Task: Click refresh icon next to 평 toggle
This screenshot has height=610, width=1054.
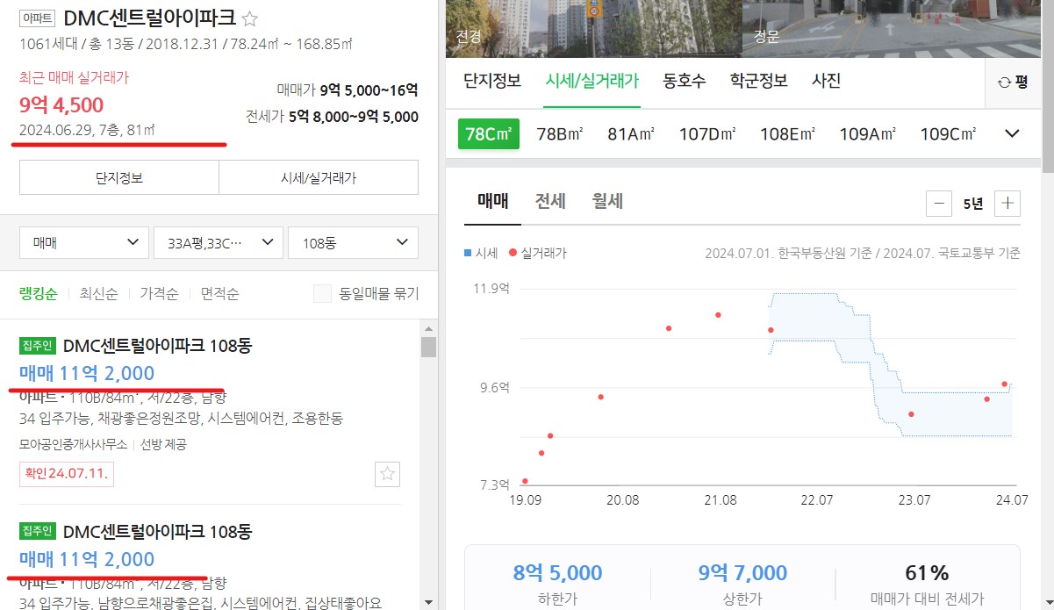Action: point(1004,82)
